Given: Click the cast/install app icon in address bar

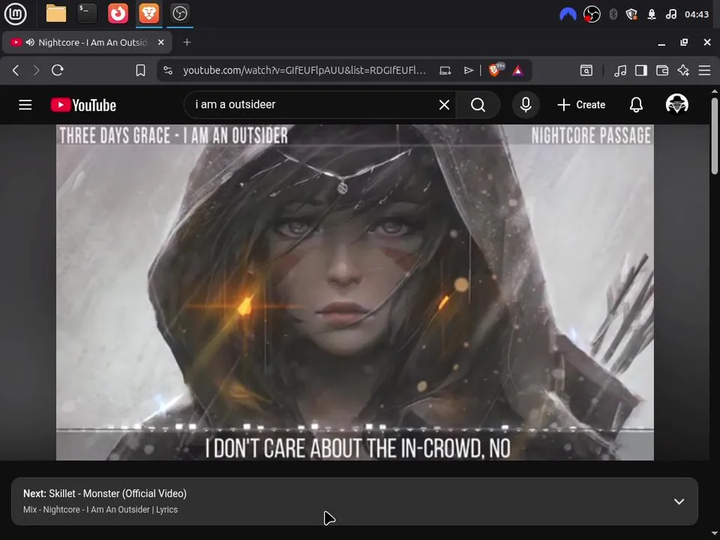Looking at the screenshot, I should [445, 70].
